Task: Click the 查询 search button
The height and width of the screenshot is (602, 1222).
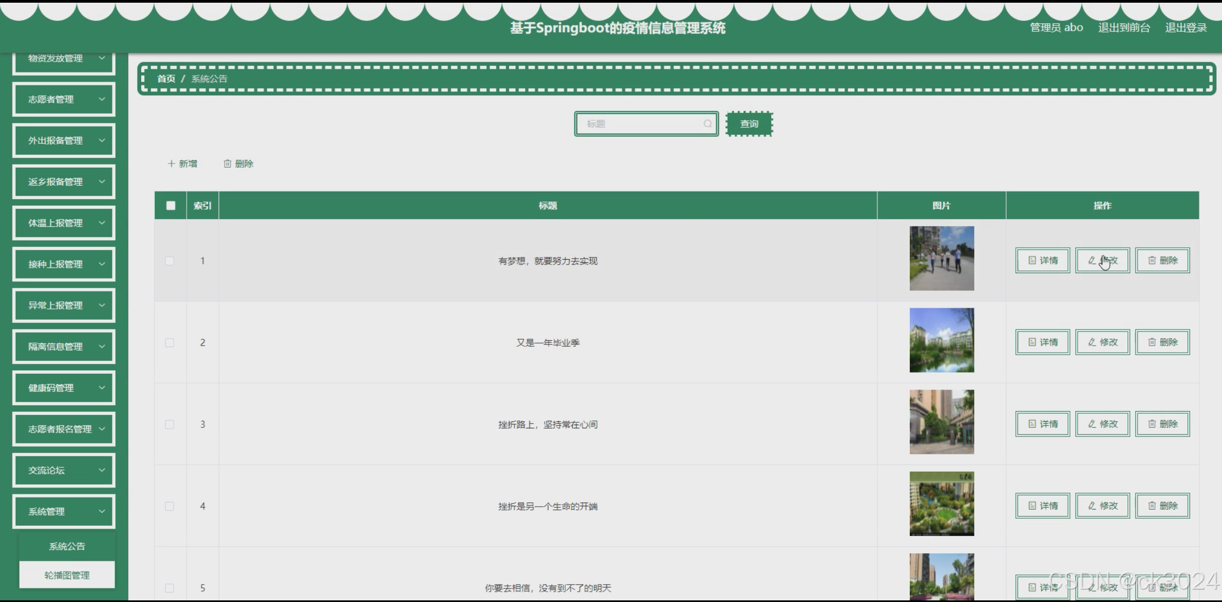Action: coord(749,124)
